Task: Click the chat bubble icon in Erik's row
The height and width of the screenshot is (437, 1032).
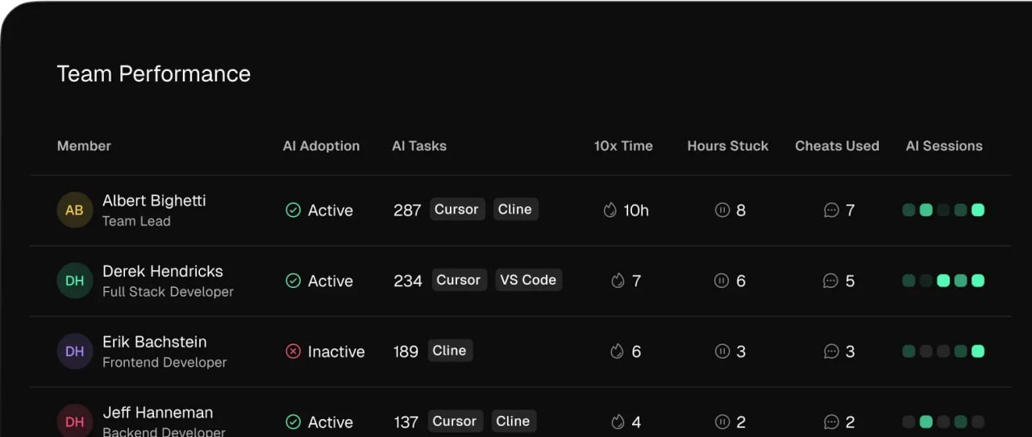Action: pos(831,352)
